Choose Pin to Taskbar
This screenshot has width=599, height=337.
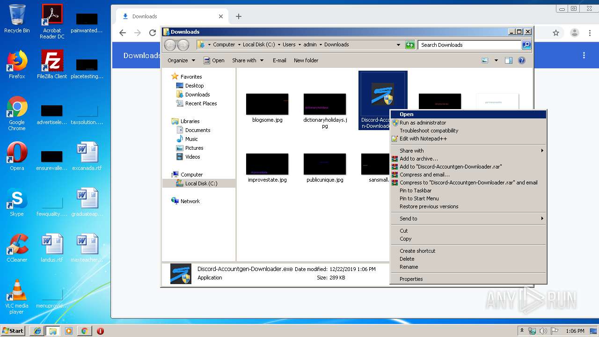click(468, 190)
